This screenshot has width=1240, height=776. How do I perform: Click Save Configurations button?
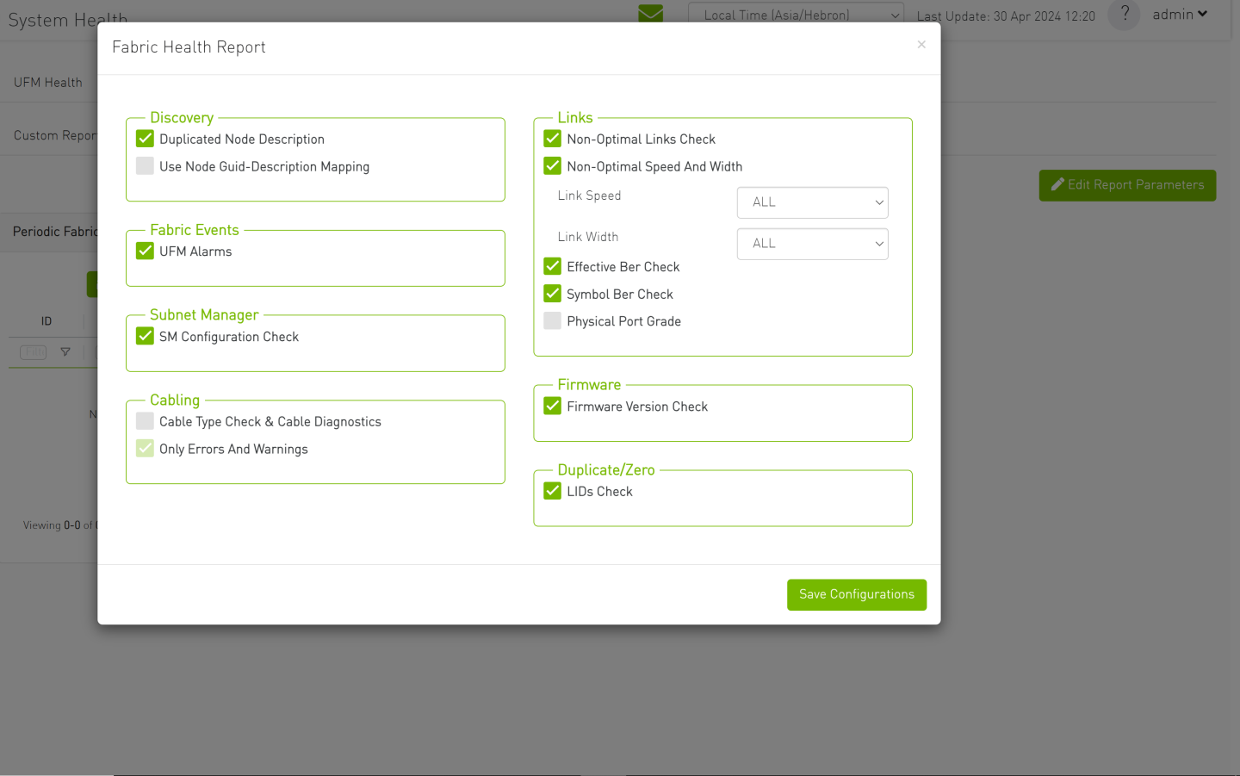856,594
